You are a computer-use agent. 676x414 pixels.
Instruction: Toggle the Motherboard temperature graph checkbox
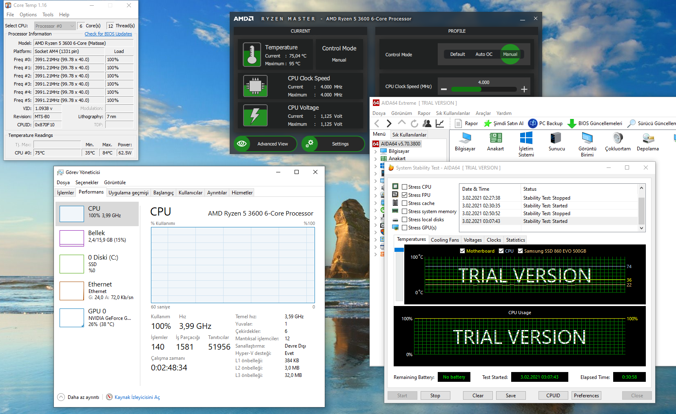pos(462,251)
